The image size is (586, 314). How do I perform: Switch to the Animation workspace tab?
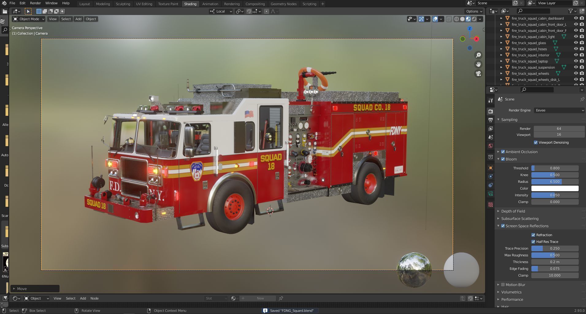pos(210,4)
